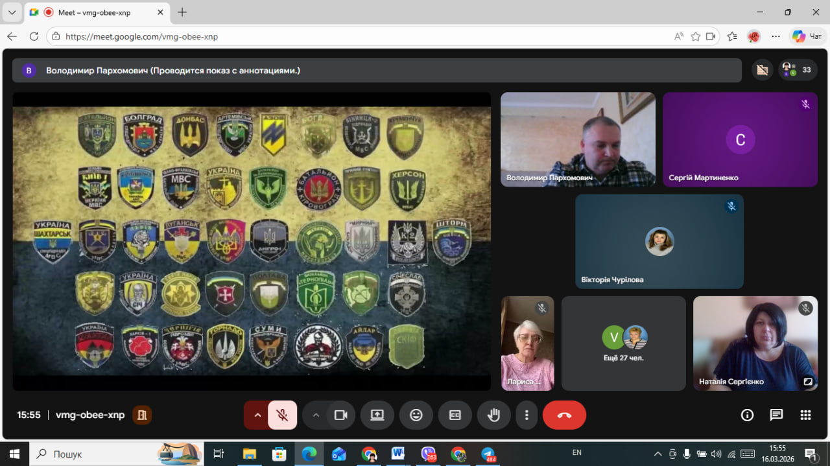
Task: Toggle closed captions in the call toolbar
Action: point(455,415)
